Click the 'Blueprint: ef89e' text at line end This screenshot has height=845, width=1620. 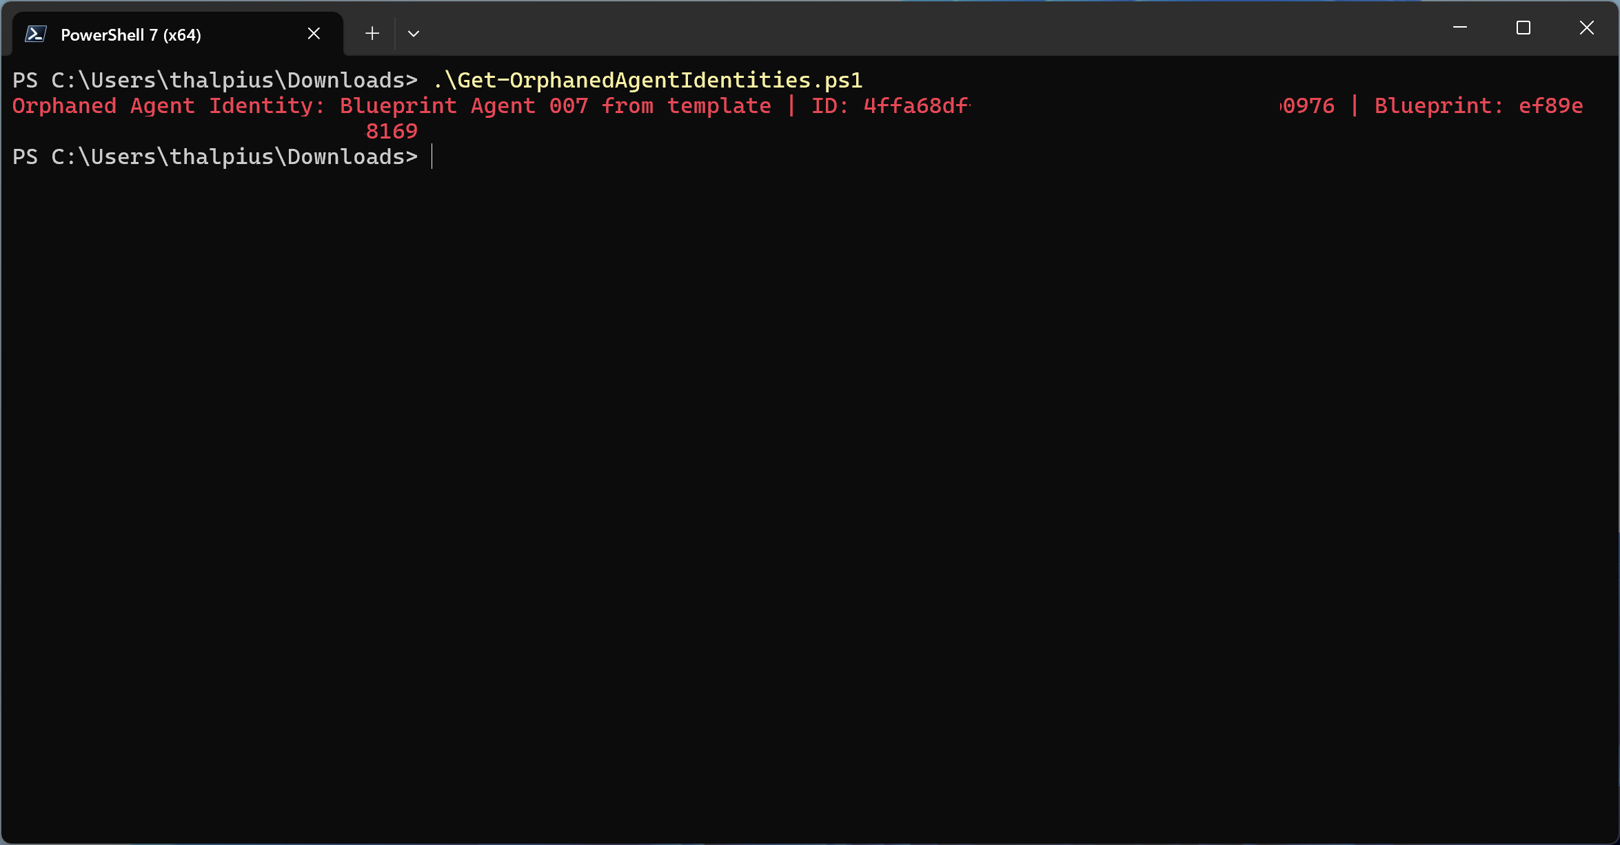[1478, 105]
